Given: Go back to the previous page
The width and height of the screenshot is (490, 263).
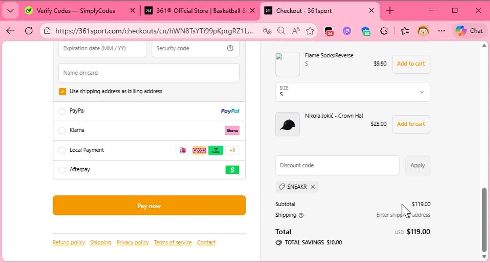Looking at the screenshot, I should pos(10,31).
